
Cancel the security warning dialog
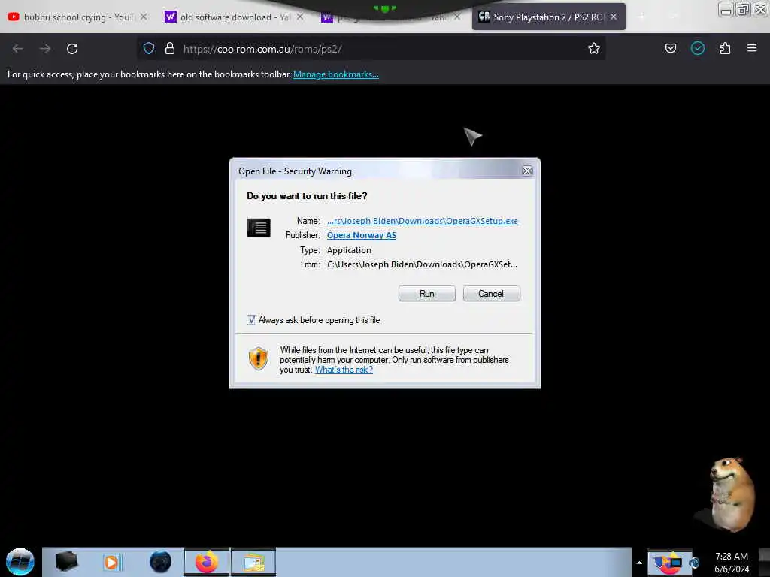coord(491,294)
